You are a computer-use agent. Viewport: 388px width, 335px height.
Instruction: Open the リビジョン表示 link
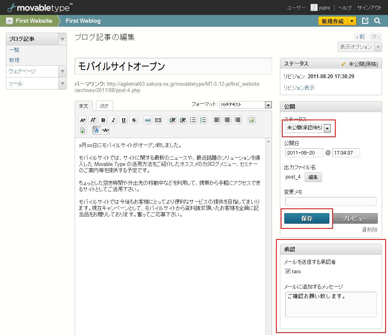(x=299, y=88)
